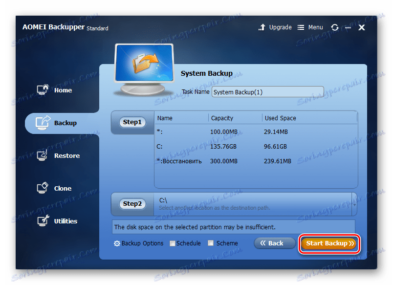Select the 'C:' partition name cell
393x285 pixels.
[x=159, y=147]
